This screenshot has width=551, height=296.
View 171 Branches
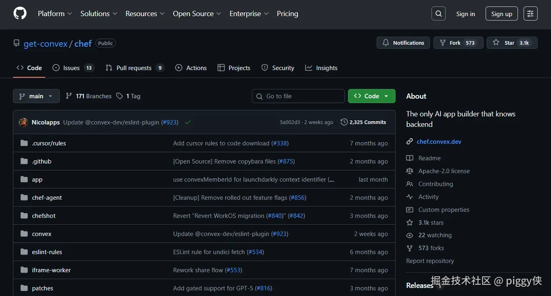(88, 96)
